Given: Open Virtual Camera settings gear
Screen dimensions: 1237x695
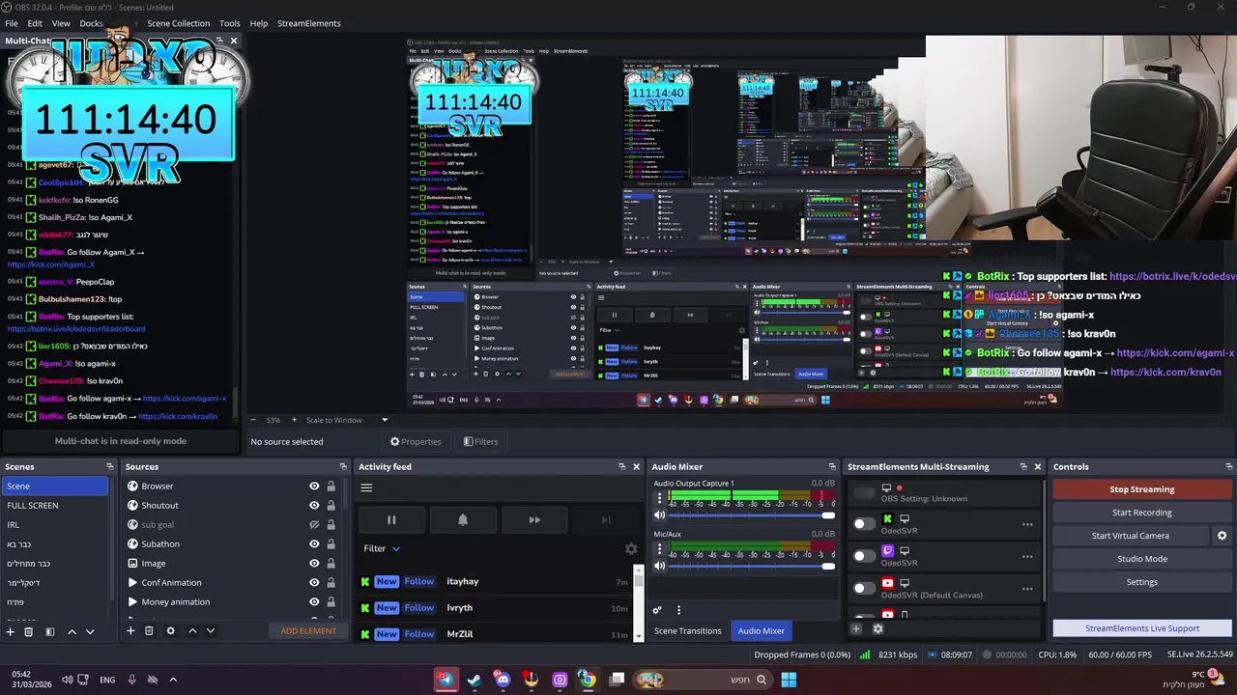Looking at the screenshot, I should click(x=1222, y=536).
